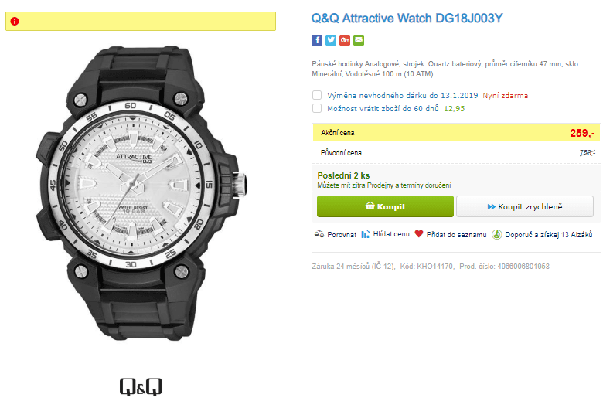Tick Možnost vrátit zboží do 60 dnů
This screenshot has width=603, height=408.
click(x=317, y=108)
